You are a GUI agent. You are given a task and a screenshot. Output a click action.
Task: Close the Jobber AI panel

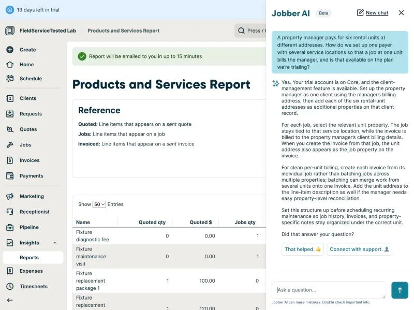pyautogui.click(x=402, y=12)
